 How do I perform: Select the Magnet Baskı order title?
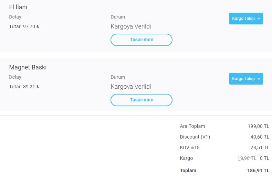pyautogui.click(x=28, y=67)
